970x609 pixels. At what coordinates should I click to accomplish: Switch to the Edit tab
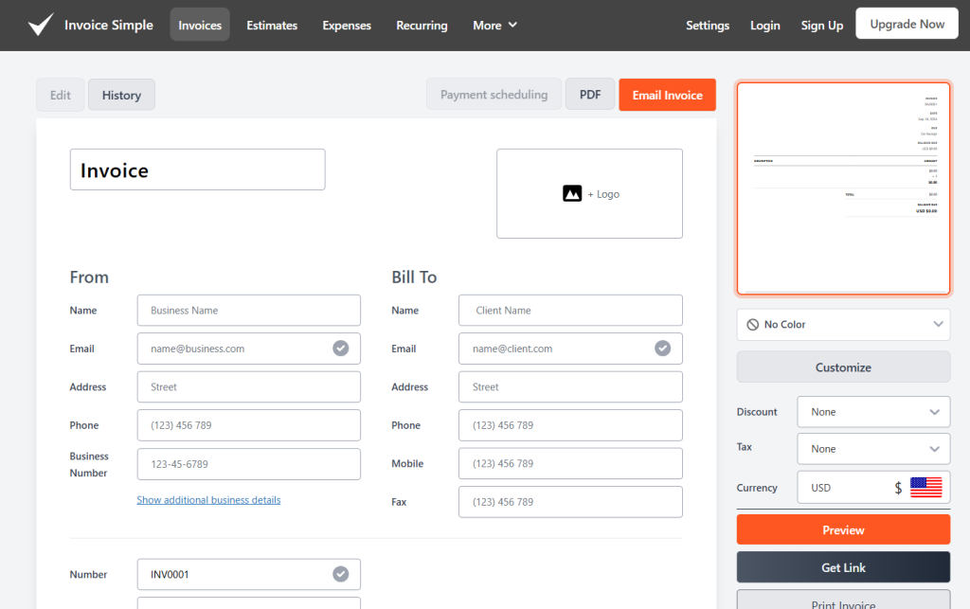pos(61,95)
